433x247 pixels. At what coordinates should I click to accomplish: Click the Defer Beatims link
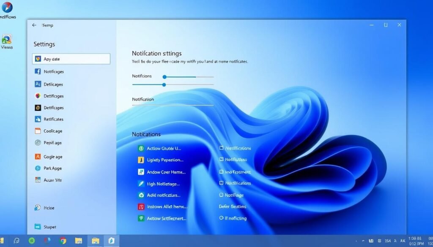click(232, 206)
